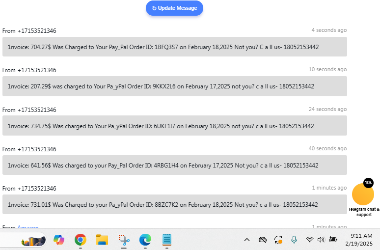Open Snipping Tool from the taskbar
380x250 pixels.
(x=124, y=240)
